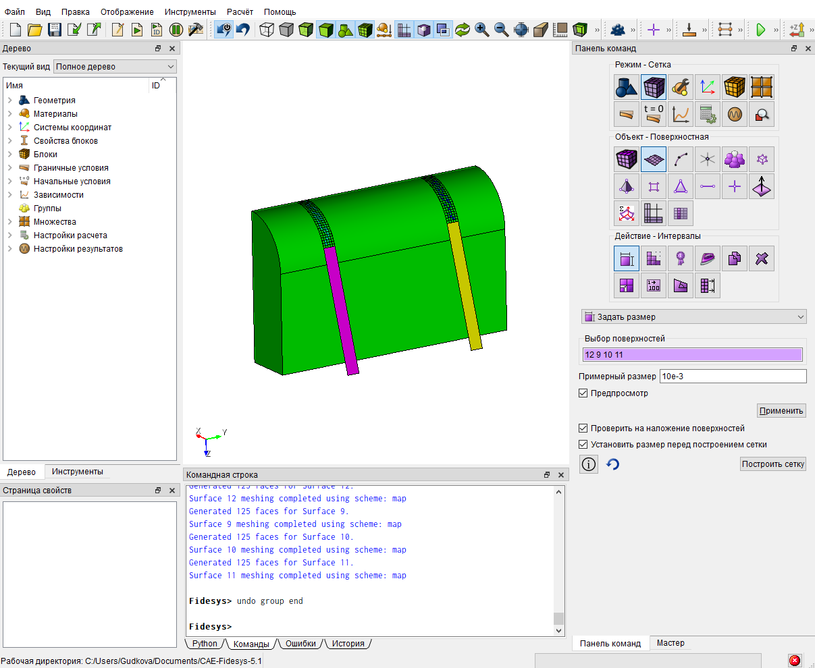Screen dimensions: 815x668
Task: Click the pause script icon
Action: 176,30
